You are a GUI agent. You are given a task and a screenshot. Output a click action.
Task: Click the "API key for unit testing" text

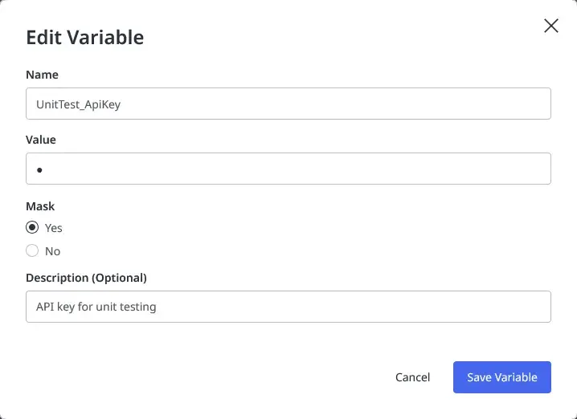point(96,307)
